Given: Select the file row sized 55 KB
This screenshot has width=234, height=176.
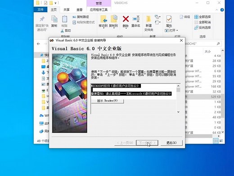Looking at the screenshot, I should click(x=203, y=76).
